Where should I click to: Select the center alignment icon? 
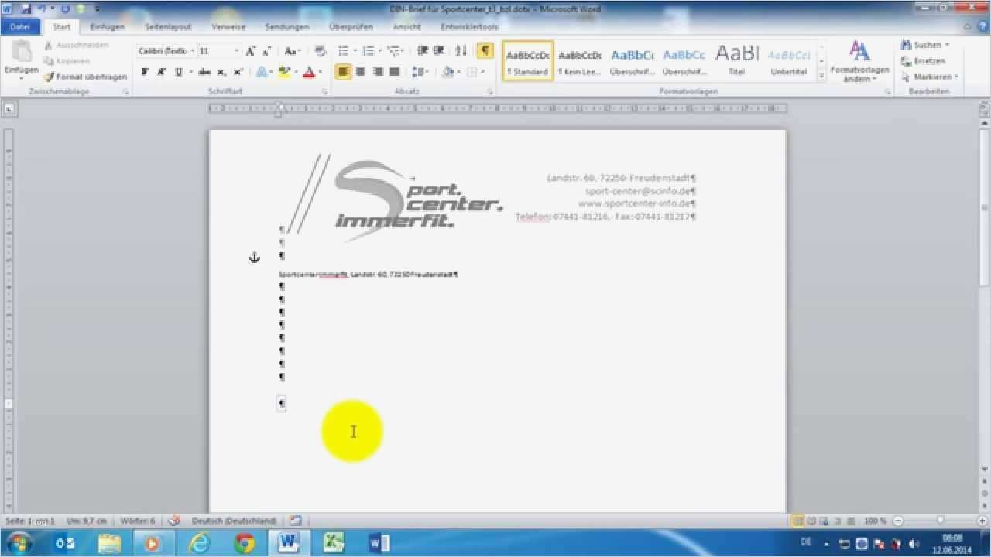(x=361, y=71)
